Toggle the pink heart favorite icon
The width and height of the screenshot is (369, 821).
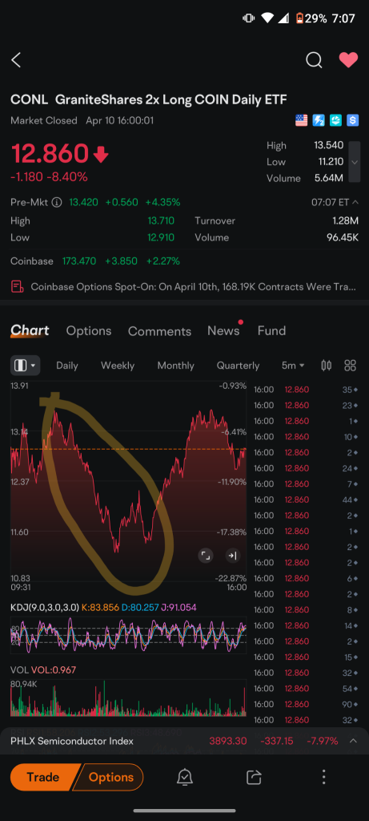pos(348,60)
